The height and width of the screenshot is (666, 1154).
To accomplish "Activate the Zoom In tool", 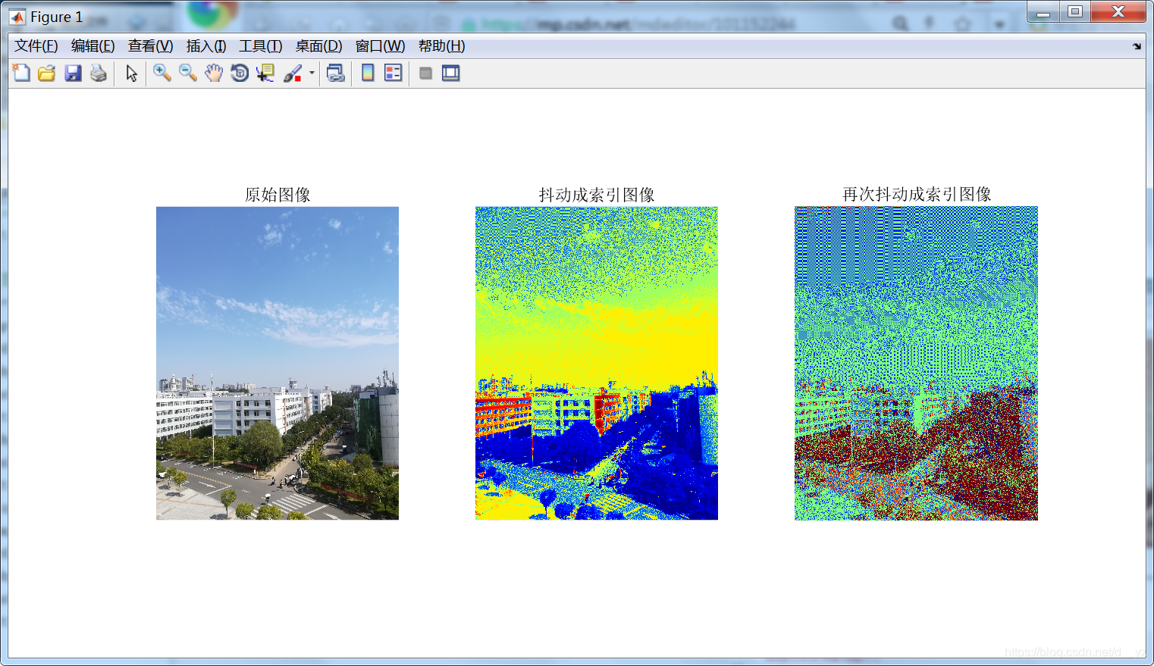I will 162,73.
